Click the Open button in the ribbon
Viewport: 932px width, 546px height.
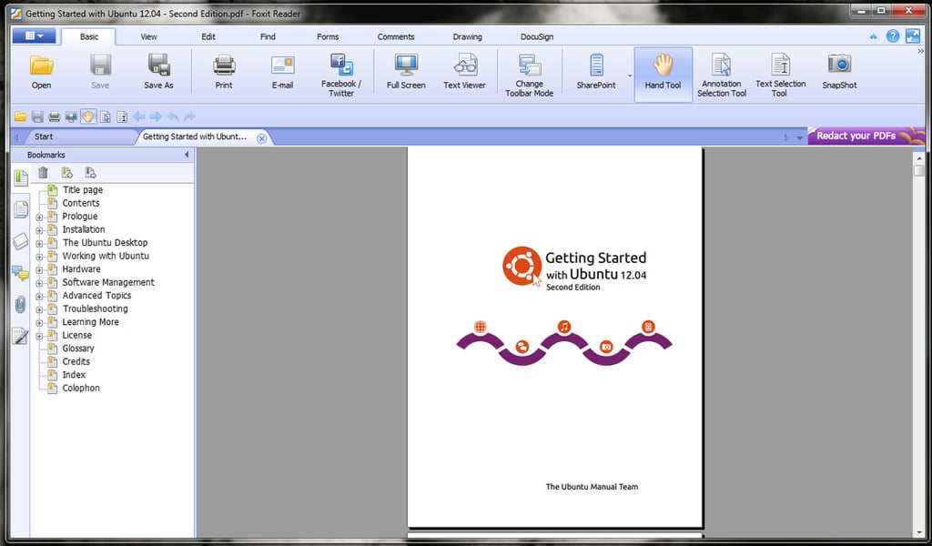41,72
